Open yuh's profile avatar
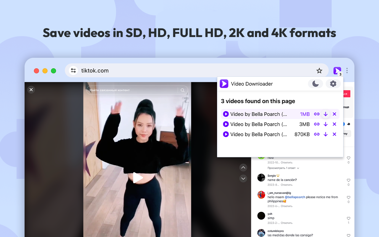The image size is (379, 237). 261,216
